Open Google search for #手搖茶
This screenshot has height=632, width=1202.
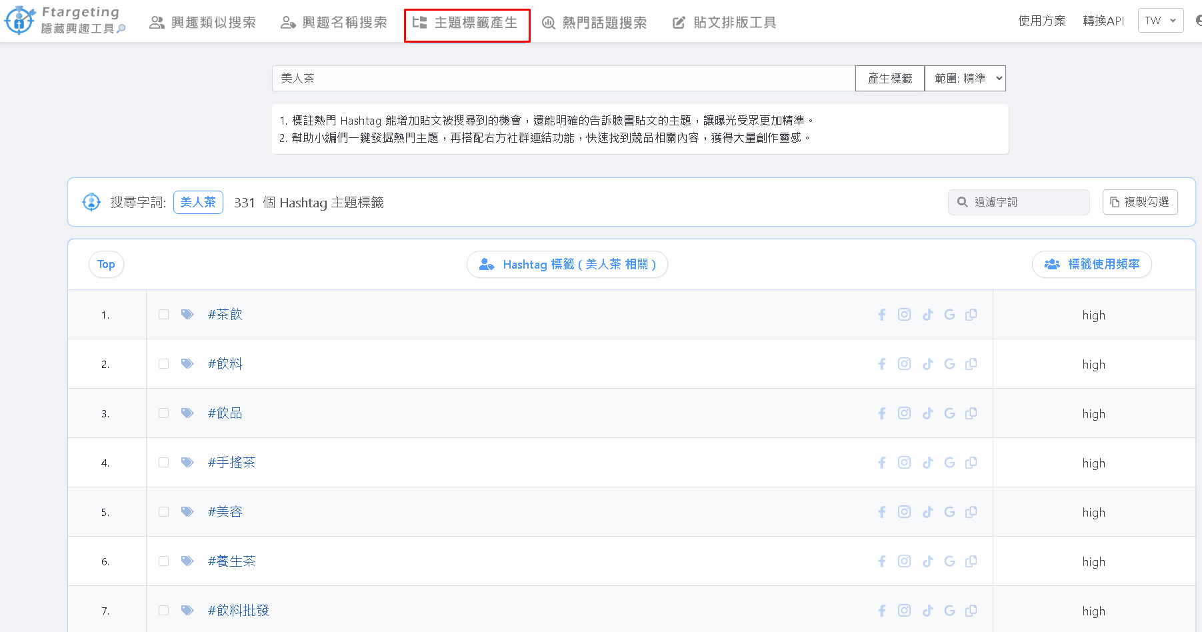pyautogui.click(x=949, y=463)
